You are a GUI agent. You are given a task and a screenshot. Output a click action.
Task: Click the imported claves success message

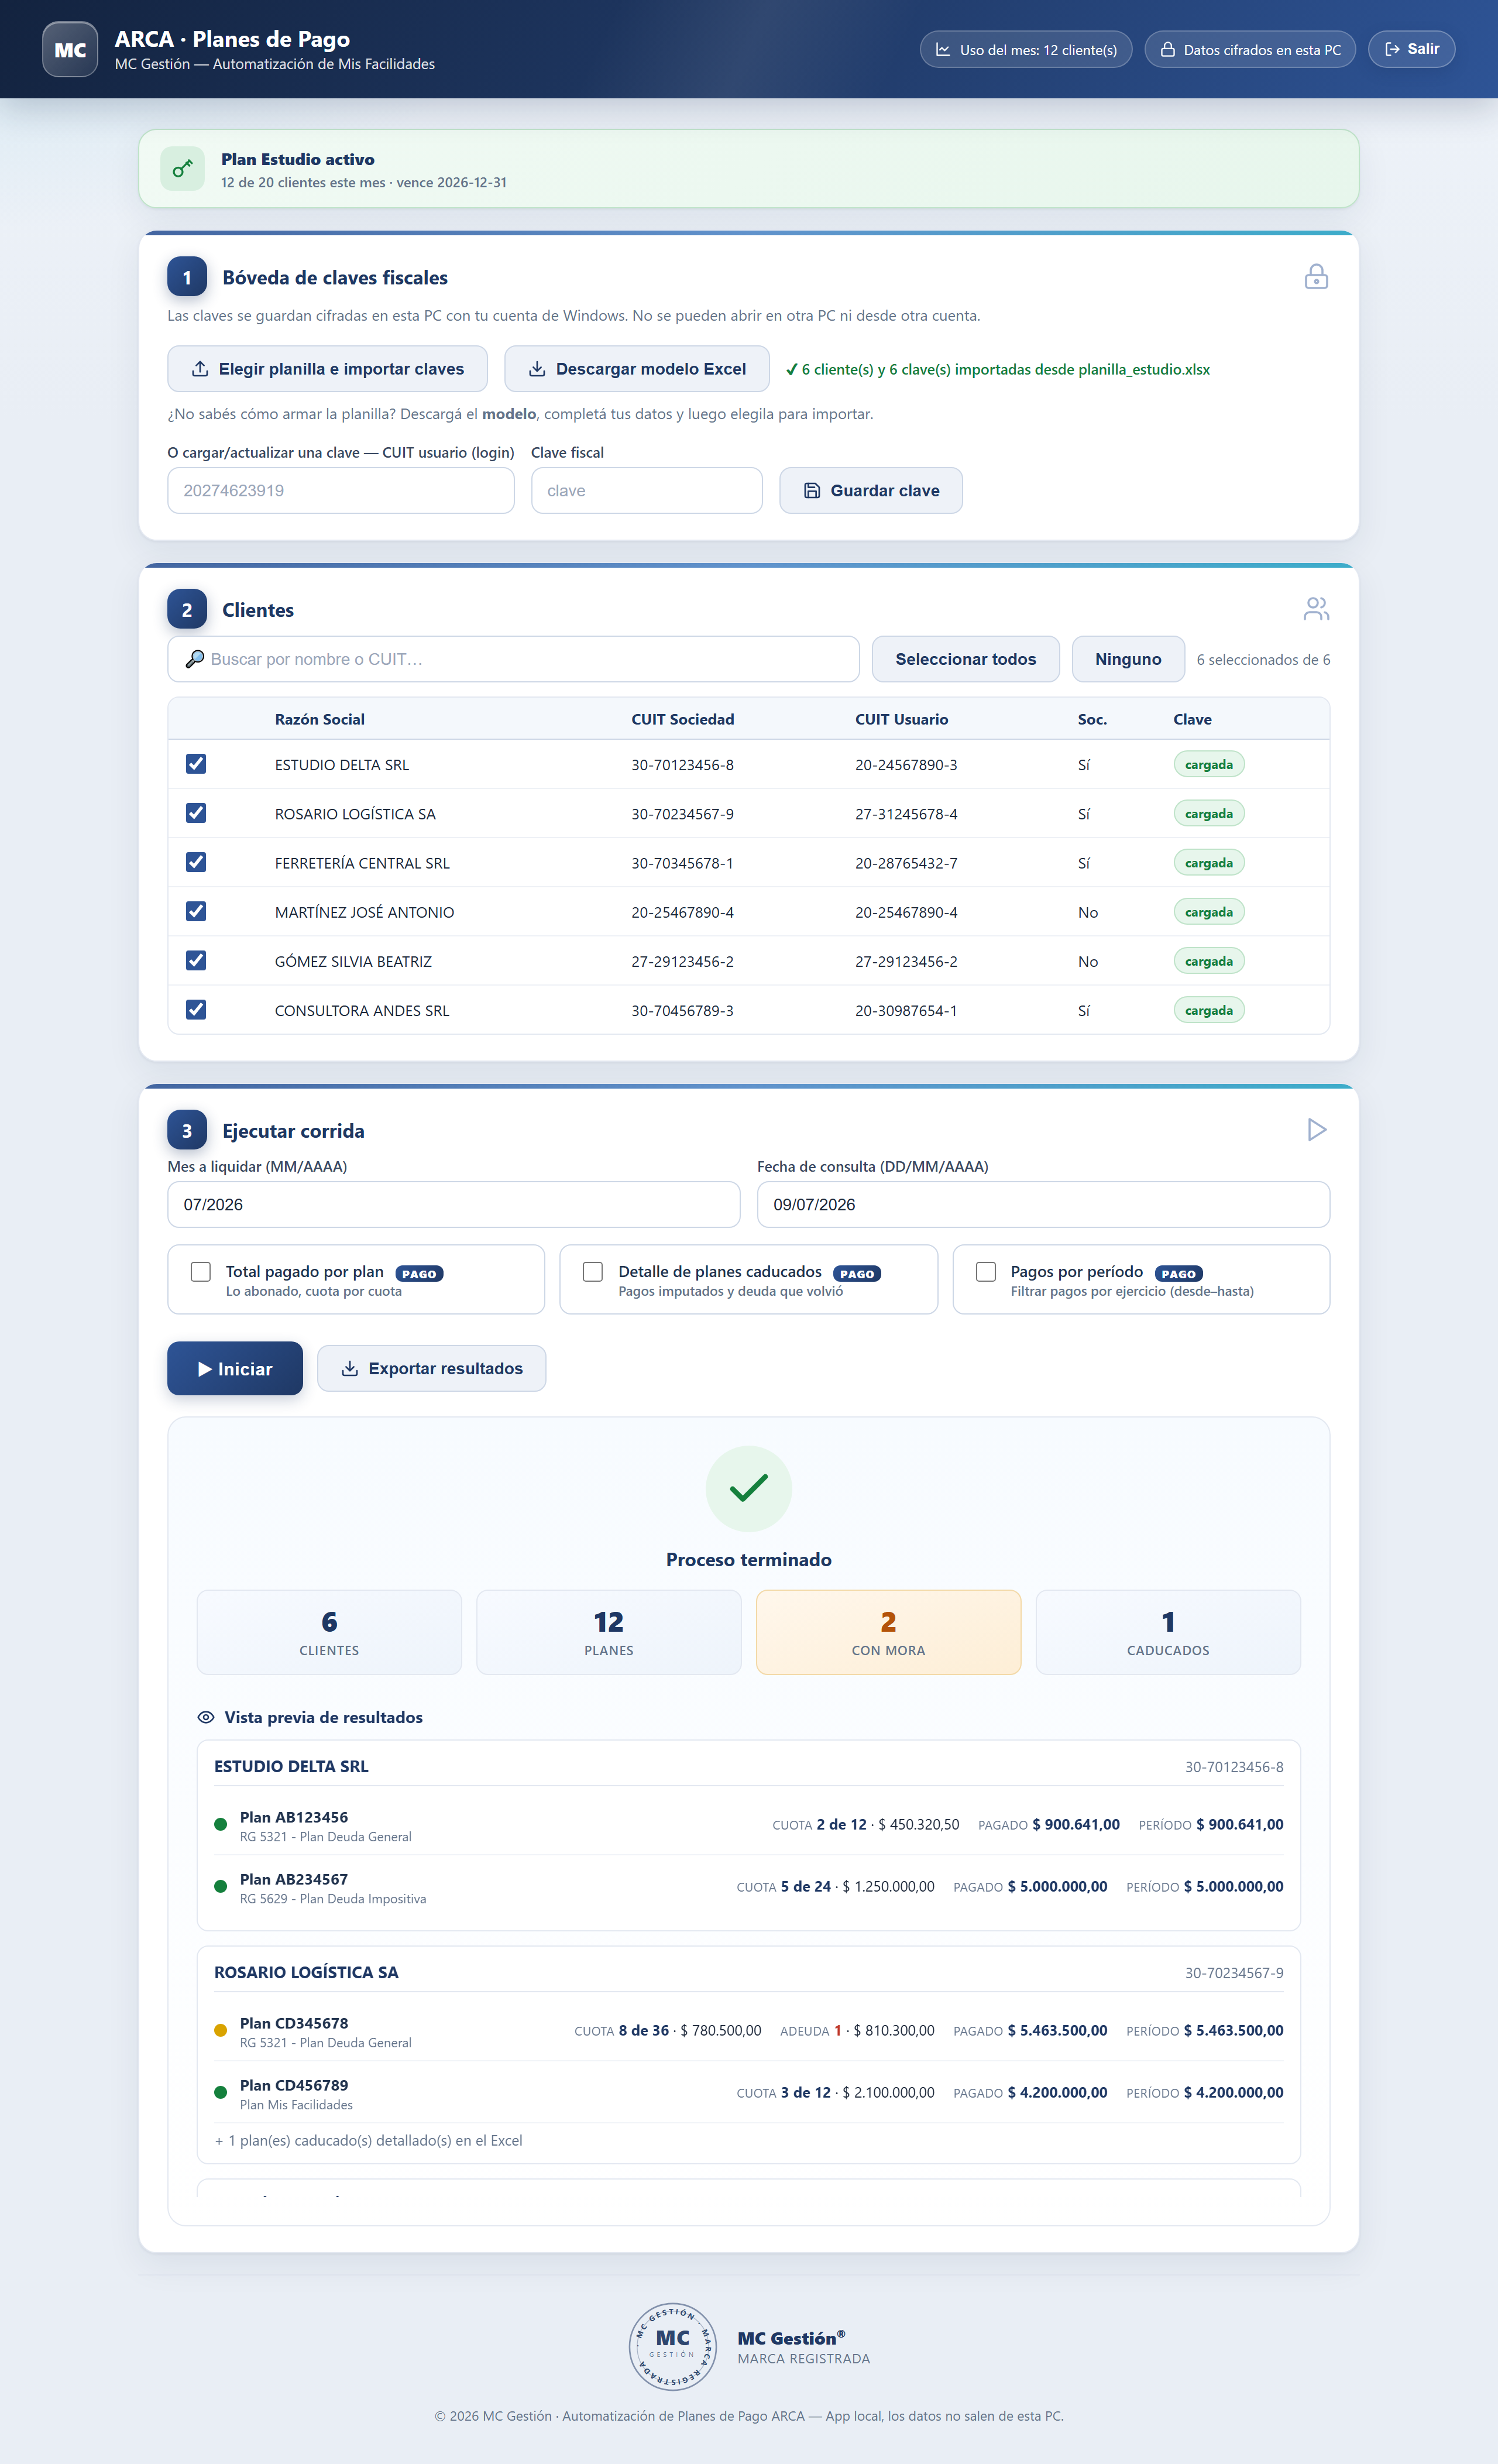(x=998, y=369)
